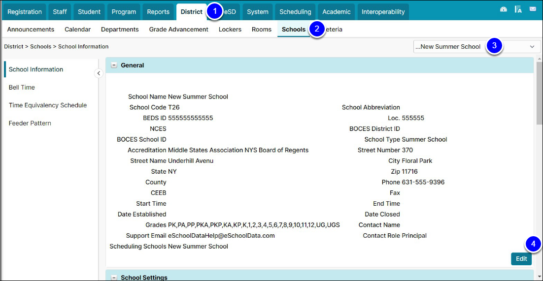
Task: Click School Information in the breadcrumb
Action: [x=83, y=46]
